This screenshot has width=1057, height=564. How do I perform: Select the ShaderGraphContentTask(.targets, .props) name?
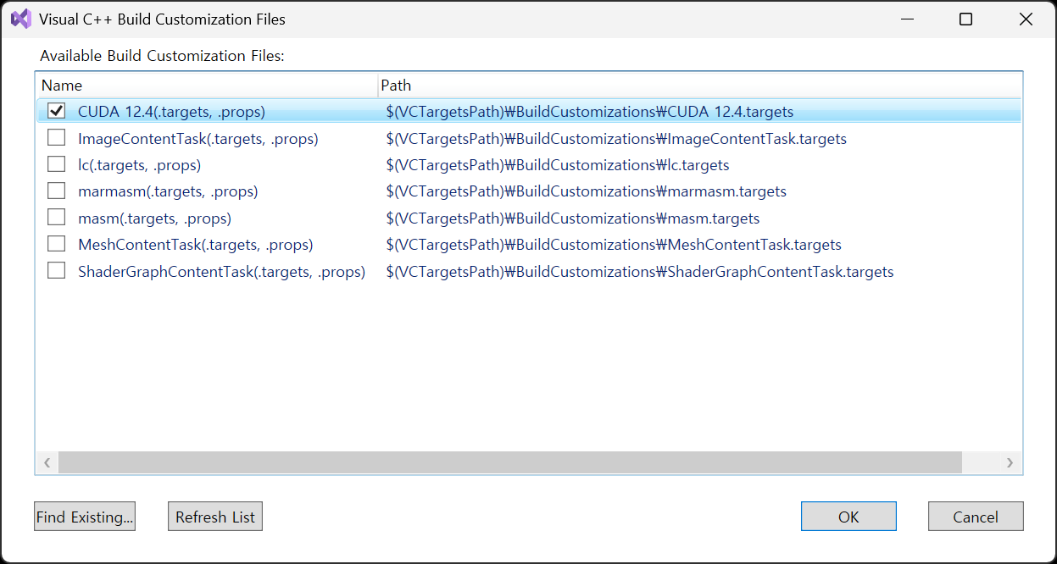[x=221, y=272]
